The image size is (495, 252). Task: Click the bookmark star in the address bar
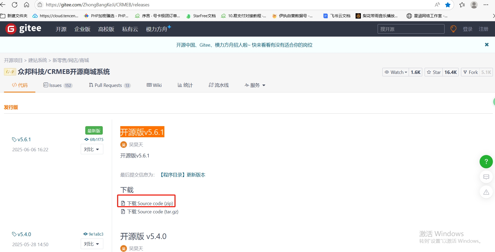(448, 5)
